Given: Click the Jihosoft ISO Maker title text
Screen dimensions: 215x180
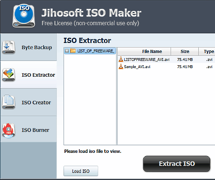Looking at the screenshot, I should 91,13.
